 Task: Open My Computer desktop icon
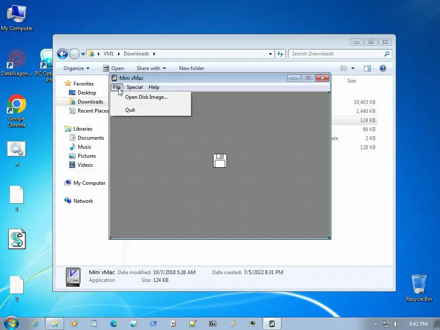(17, 17)
